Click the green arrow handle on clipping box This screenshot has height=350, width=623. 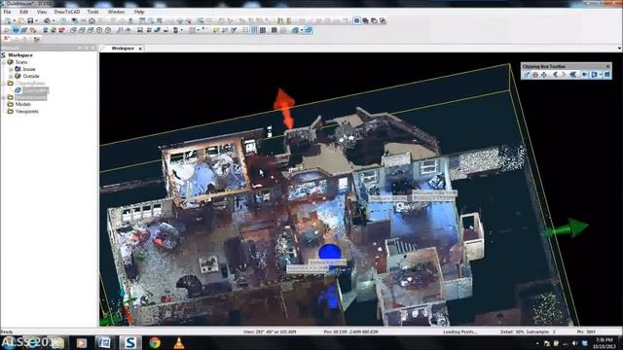pyautogui.click(x=567, y=228)
